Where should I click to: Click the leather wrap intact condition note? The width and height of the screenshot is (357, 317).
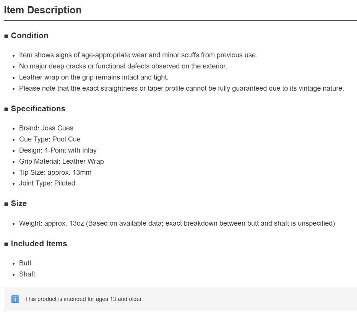pyautogui.click(x=94, y=77)
